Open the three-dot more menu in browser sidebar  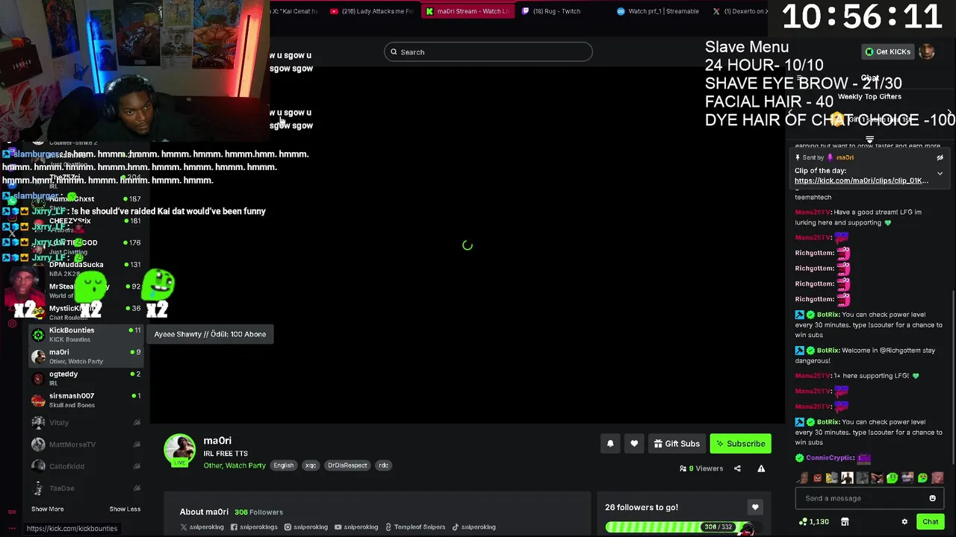click(x=11, y=528)
